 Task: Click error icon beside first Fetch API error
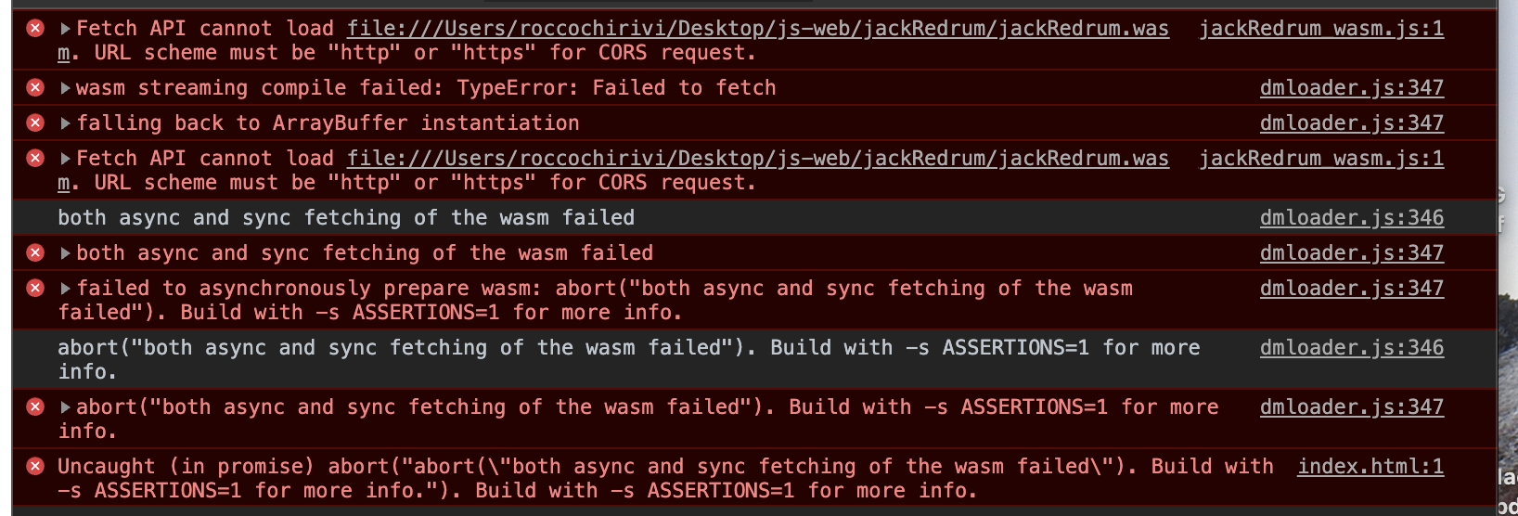tap(35, 29)
